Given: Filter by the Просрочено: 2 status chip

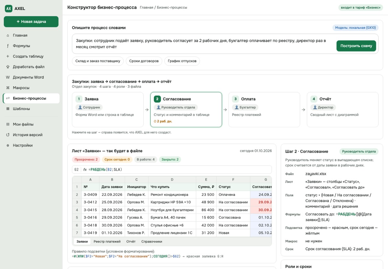Looking at the screenshot, I should (x=86, y=159).
